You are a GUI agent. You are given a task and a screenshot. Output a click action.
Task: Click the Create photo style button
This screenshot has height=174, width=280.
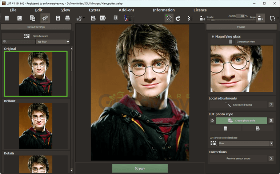click(241, 121)
